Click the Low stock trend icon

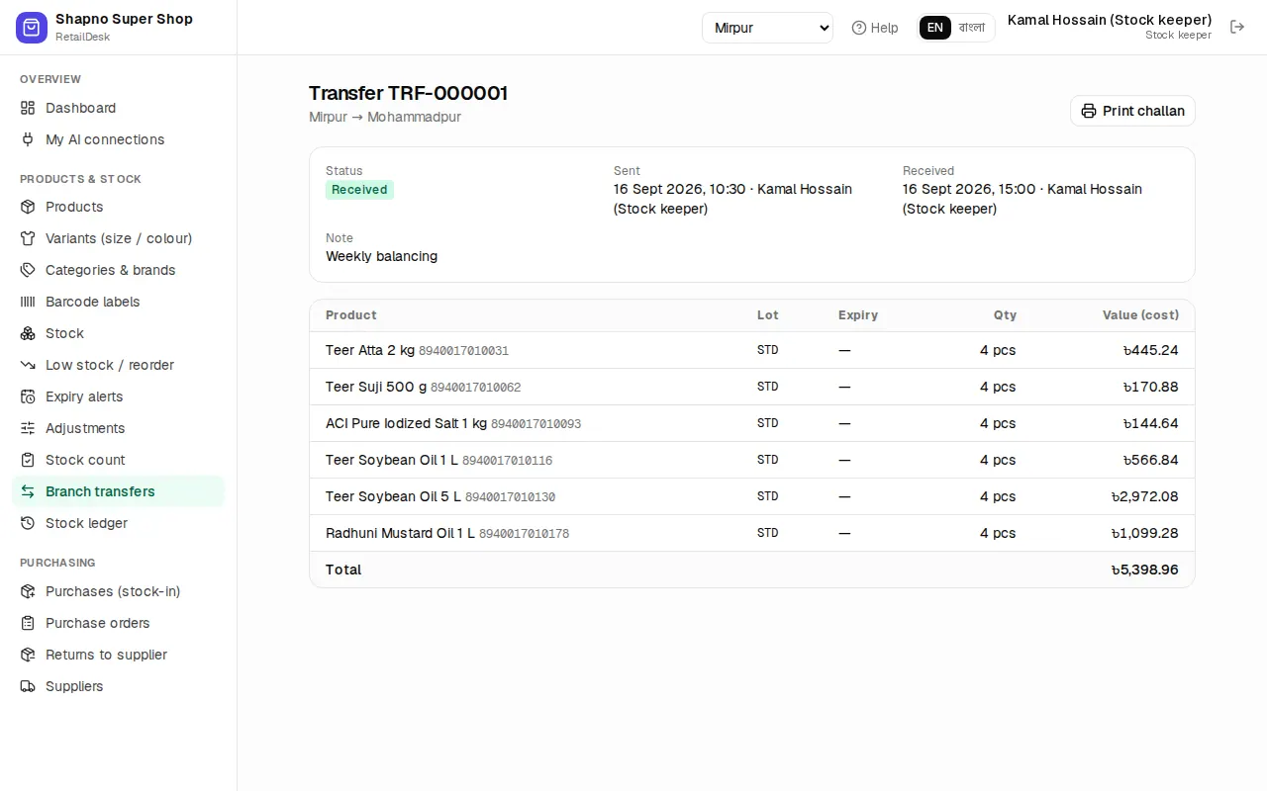pyautogui.click(x=28, y=365)
